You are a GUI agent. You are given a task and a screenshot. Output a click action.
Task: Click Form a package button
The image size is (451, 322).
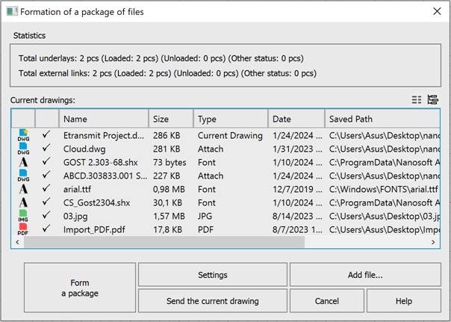80,288
